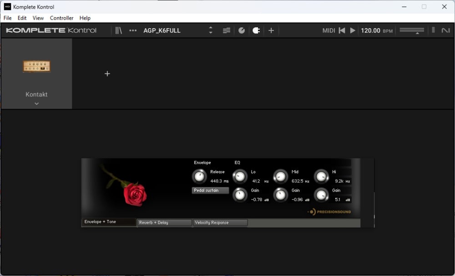Screen dimensions: 455x276
Task: Click the Komplete Kontrol title bar app icon
Action: [8, 7]
